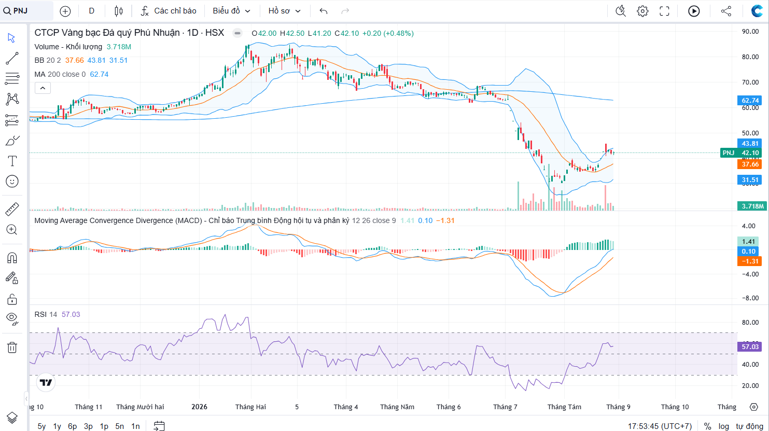This screenshot has width=769, height=431.
Task: Activate the magnet snap mode
Action: (12, 257)
